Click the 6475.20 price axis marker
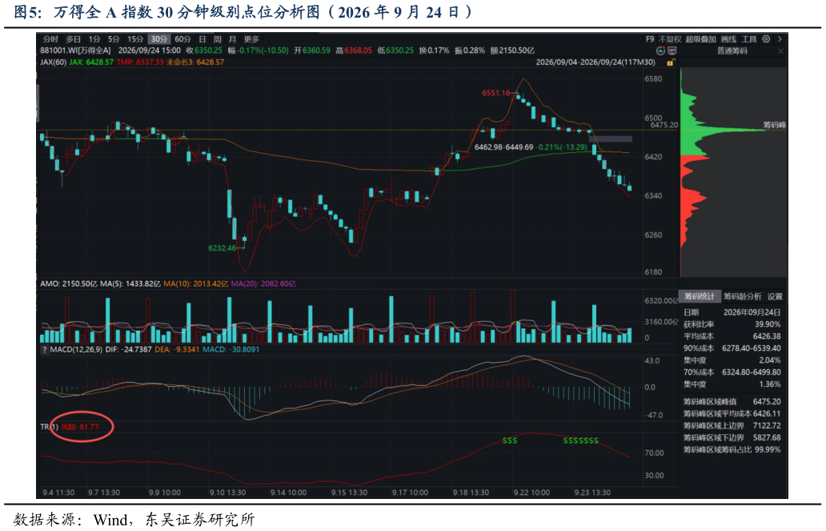This screenshot has height=531, width=826. coord(664,125)
